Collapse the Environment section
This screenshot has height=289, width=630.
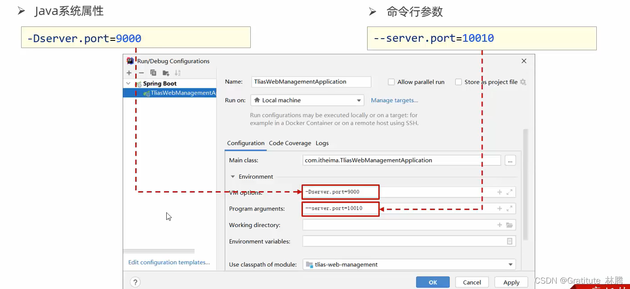click(233, 176)
